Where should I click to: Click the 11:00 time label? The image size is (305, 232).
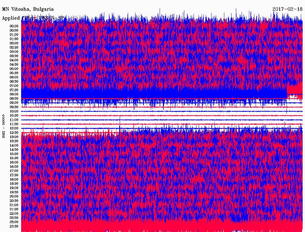tap(14, 120)
